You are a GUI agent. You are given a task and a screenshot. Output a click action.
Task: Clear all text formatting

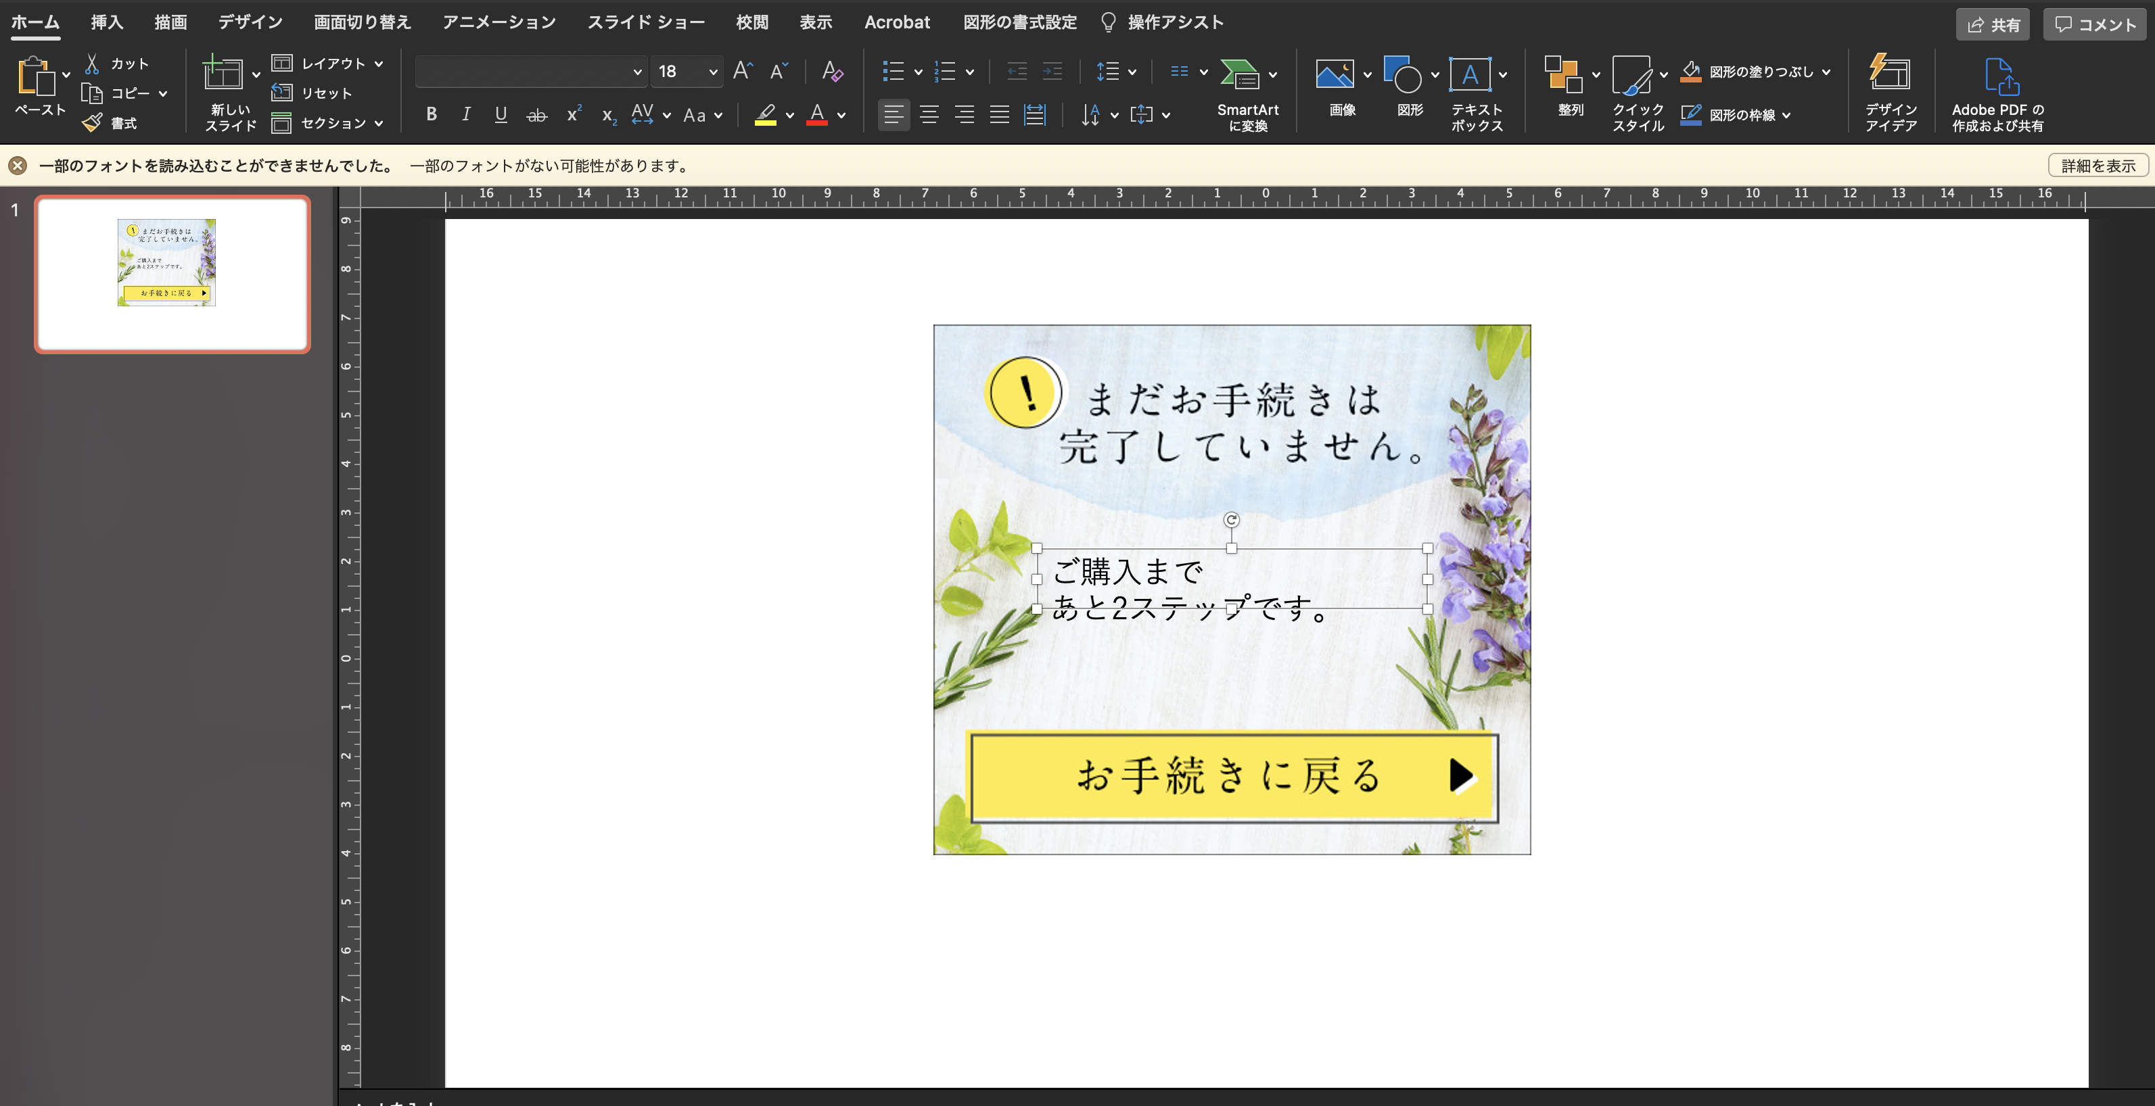(831, 72)
